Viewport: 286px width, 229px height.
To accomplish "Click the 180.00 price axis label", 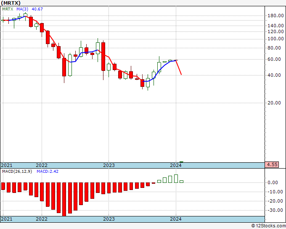I will [275, 16].
